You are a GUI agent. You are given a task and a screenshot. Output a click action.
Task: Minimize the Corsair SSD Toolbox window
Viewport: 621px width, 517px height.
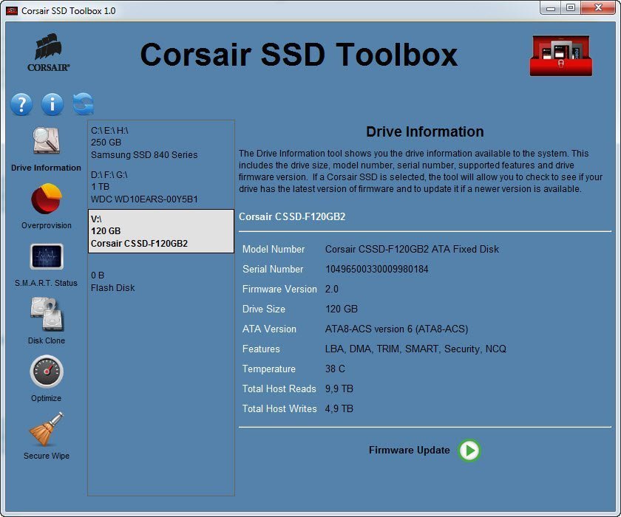(x=550, y=8)
